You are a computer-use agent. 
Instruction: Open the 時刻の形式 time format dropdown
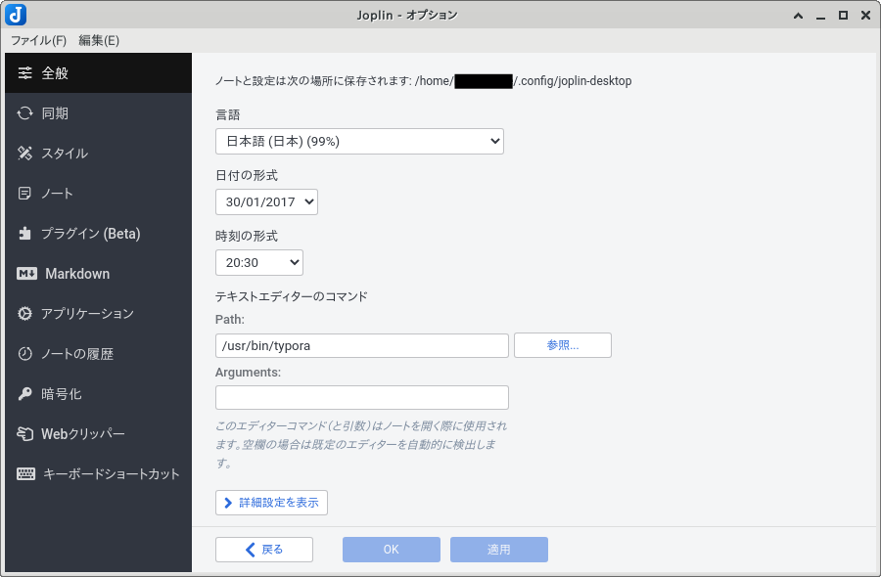[259, 263]
